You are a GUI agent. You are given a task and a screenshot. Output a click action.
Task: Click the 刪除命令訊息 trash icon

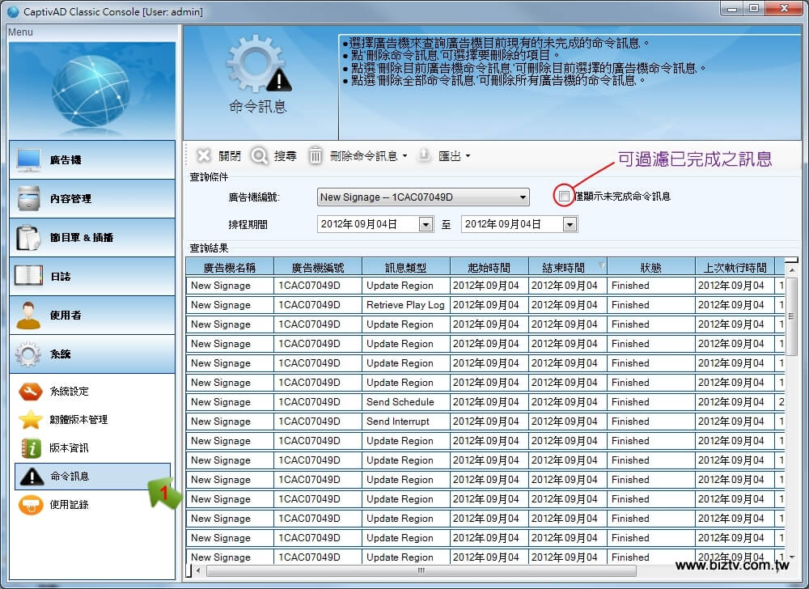(x=316, y=156)
